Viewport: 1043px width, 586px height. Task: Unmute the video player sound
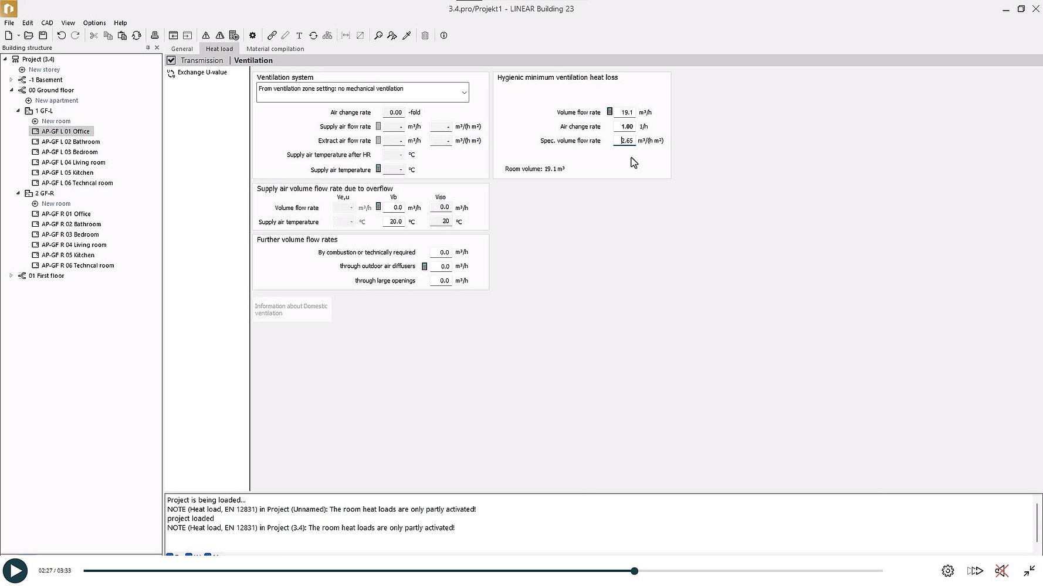(x=1001, y=571)
